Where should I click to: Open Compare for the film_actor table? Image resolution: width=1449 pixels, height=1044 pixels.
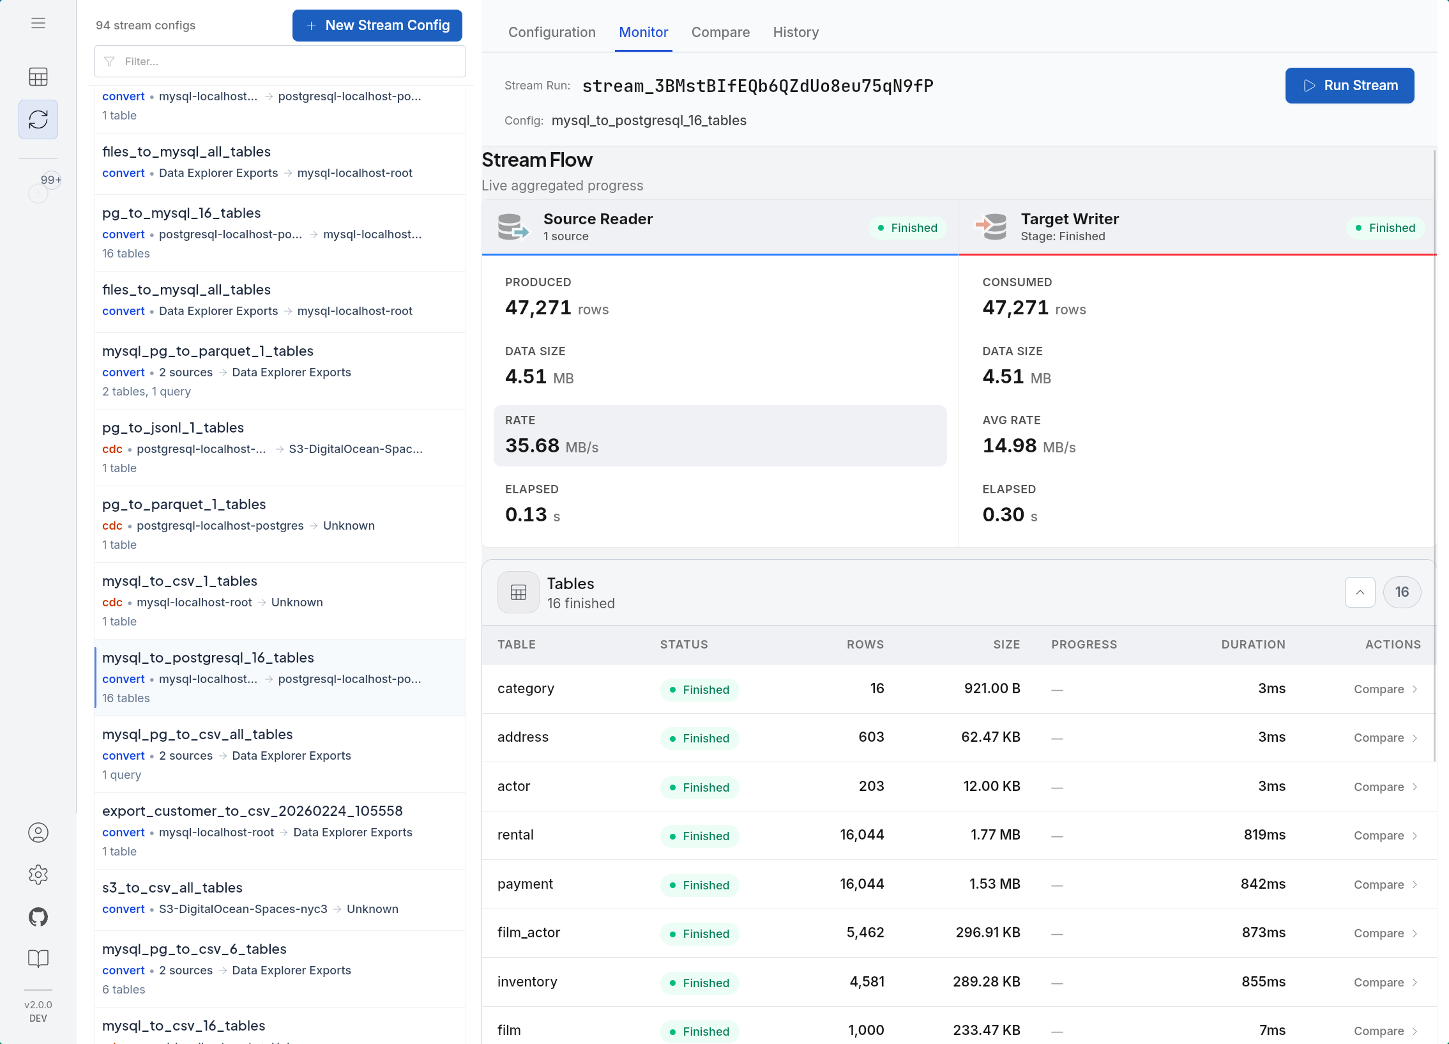click(x=1385, y=933)
